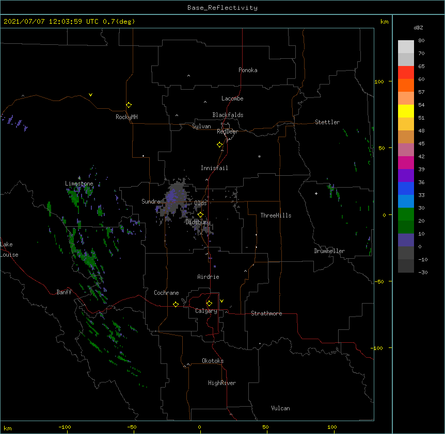Click the dBZ legend heading
Image resolution: width=445 pixels, height=434 pixels.
pyautogui.click(x=418, y=27)
